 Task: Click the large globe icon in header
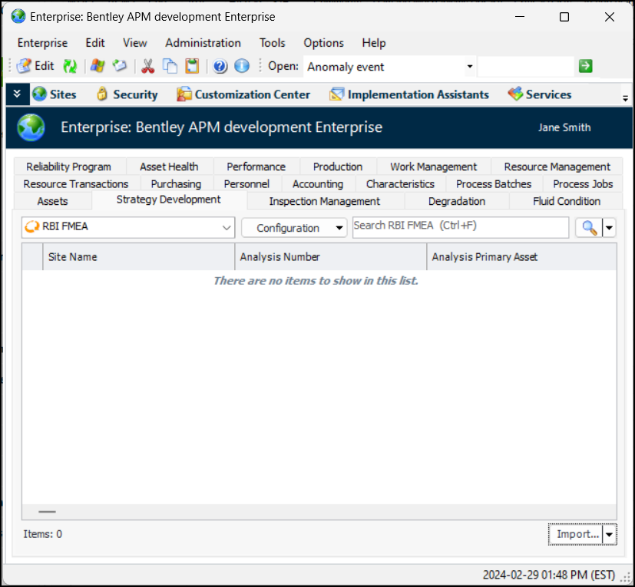point(31,127)
